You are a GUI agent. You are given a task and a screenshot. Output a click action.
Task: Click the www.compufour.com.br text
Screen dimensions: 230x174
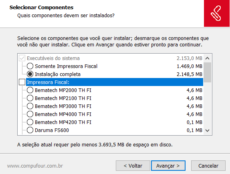point(35,166)
